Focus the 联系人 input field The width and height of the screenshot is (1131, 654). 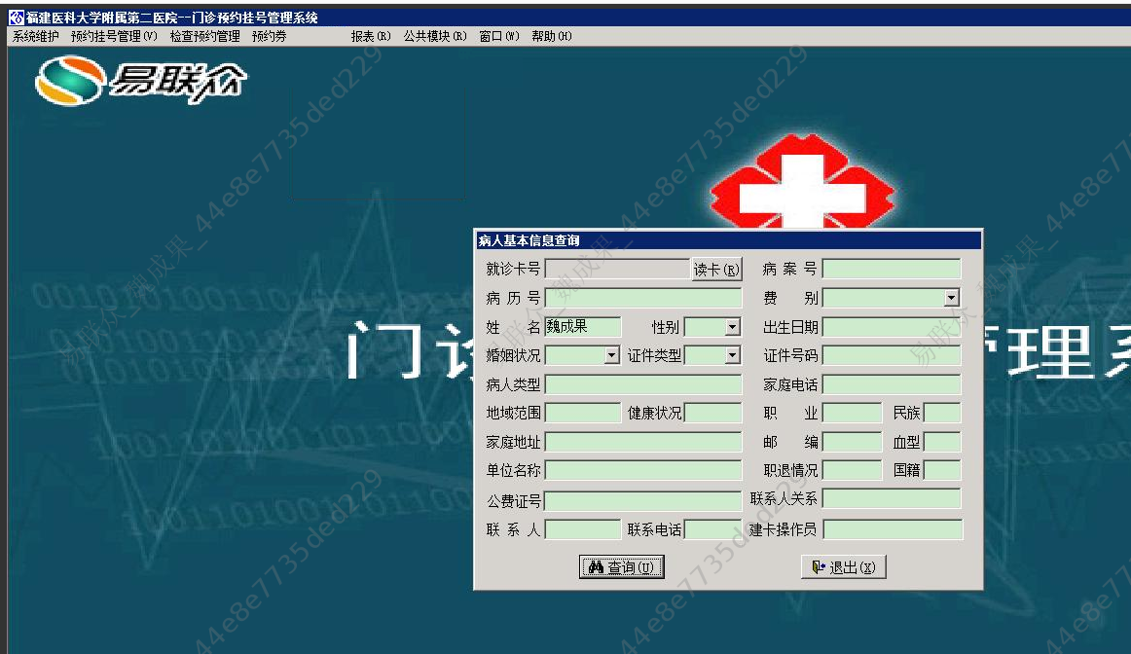click(583, 529)
